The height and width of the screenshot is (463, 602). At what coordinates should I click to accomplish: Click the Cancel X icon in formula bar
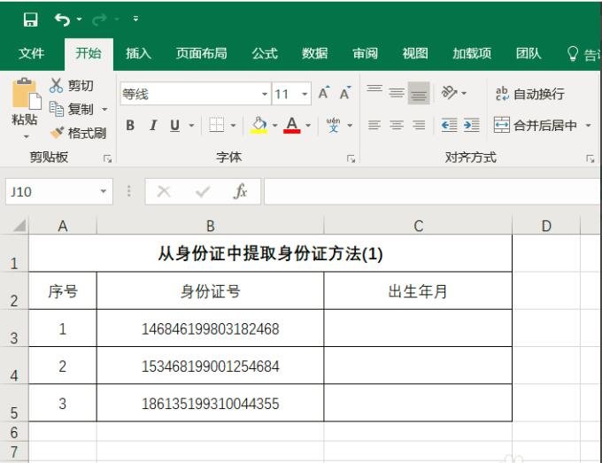point(164,191)
